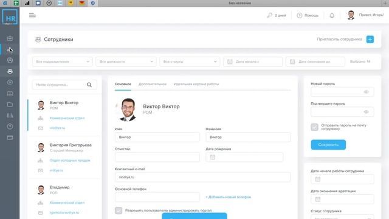The height and width of the screenshot is (219, 389).
Task: Click Добавить новый телефон link
Action: click(x=229, y=197)
